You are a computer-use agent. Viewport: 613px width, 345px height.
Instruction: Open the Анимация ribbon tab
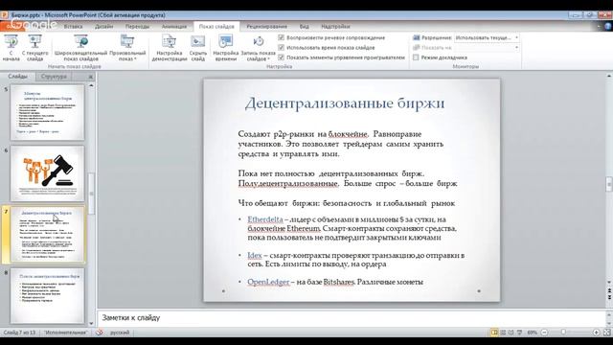174,27
